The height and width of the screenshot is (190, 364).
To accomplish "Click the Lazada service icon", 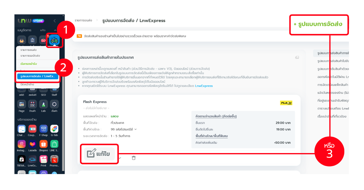I will (x=32, y=144).
